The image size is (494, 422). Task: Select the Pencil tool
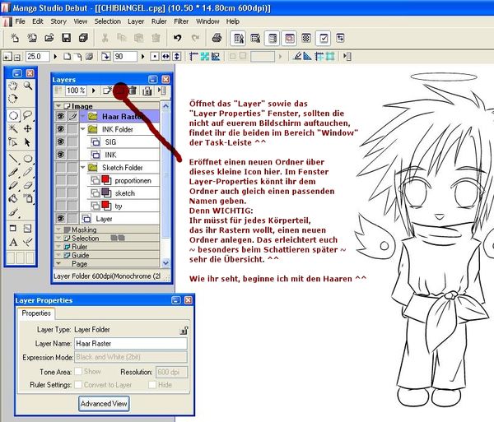[28, 172]
